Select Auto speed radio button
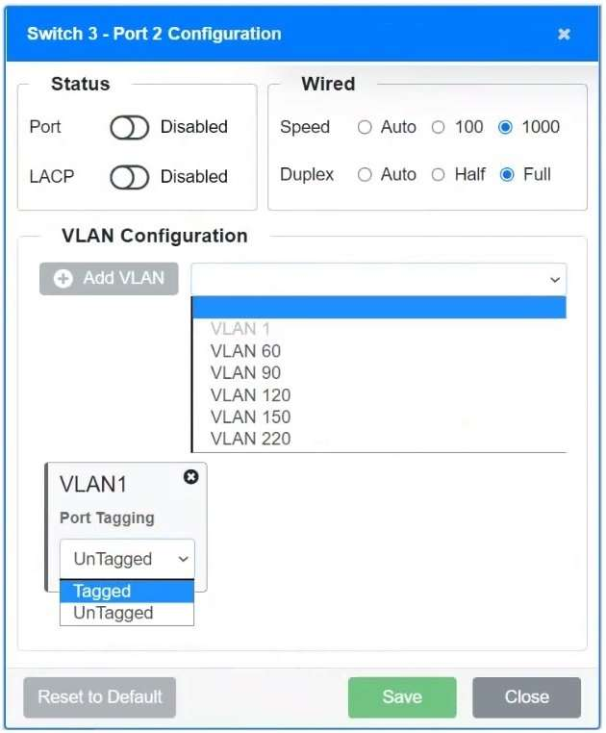The image size is (606, 733). tap(365, 127)
